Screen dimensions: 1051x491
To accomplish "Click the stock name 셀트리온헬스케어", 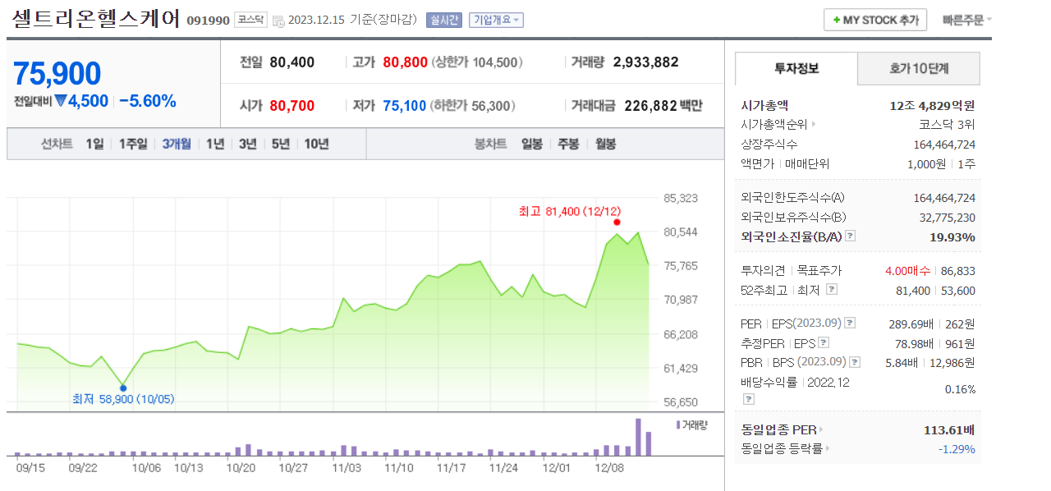I will 96,20.
